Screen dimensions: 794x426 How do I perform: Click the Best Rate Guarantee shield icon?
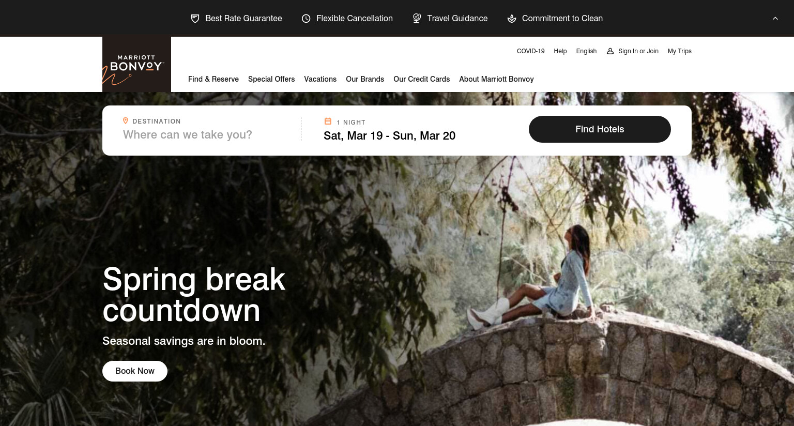coord(195,19)
